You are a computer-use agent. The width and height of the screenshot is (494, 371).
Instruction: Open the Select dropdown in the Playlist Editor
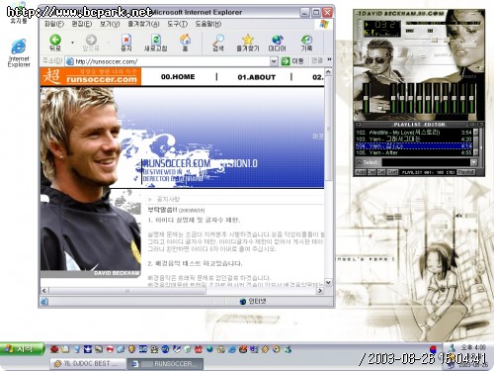(x=473, y=162)
